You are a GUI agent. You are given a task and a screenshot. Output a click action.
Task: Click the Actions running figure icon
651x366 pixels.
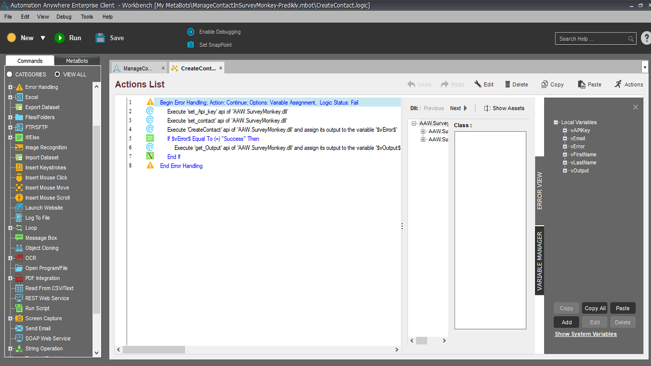click(x=618, y=84)
